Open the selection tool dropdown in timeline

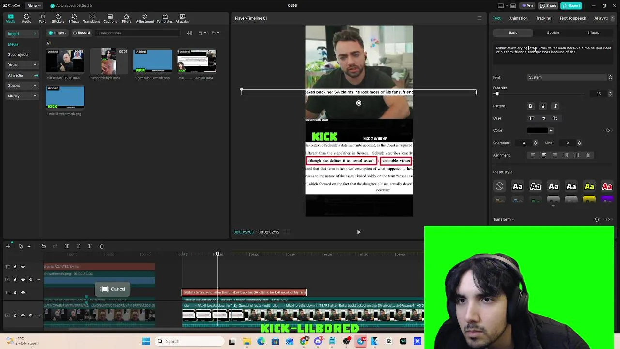pos(28,246)
